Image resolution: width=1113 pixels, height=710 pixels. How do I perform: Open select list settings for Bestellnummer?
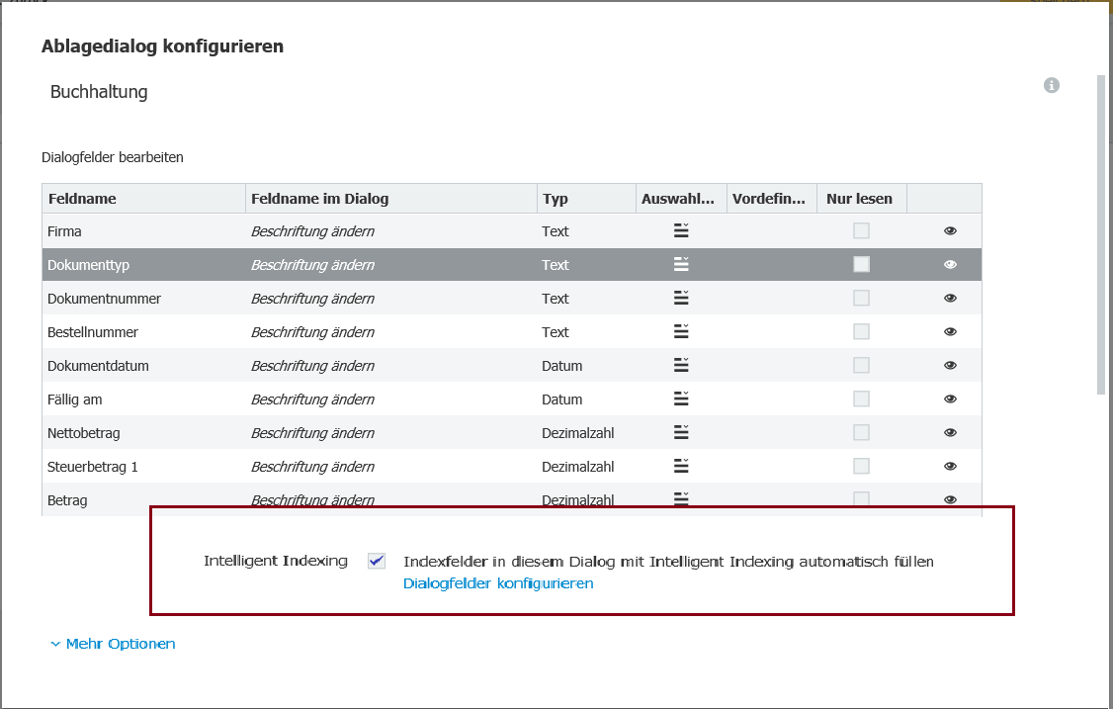680,331
